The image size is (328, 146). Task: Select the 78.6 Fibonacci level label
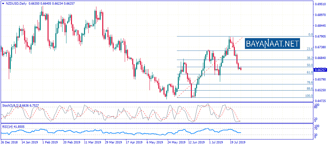[310, 83]
